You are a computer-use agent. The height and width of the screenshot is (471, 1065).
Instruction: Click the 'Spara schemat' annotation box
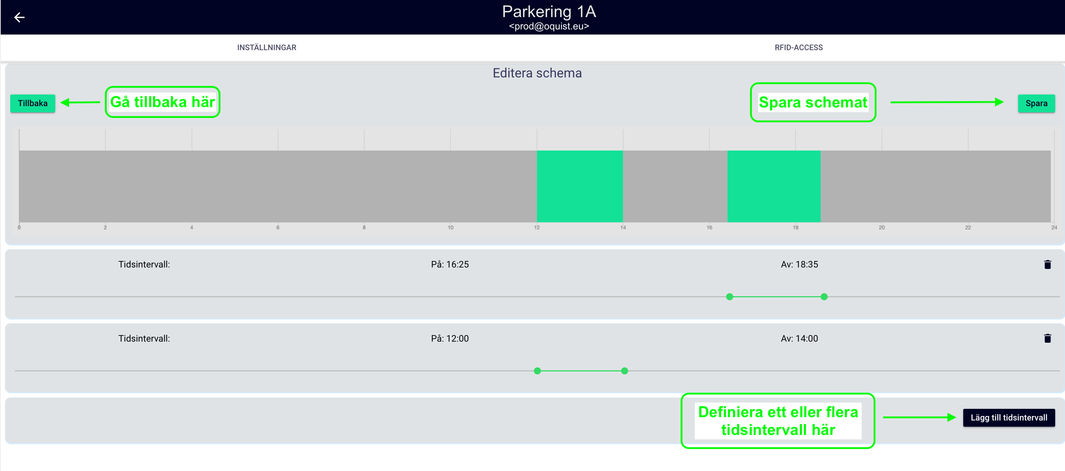812,102
